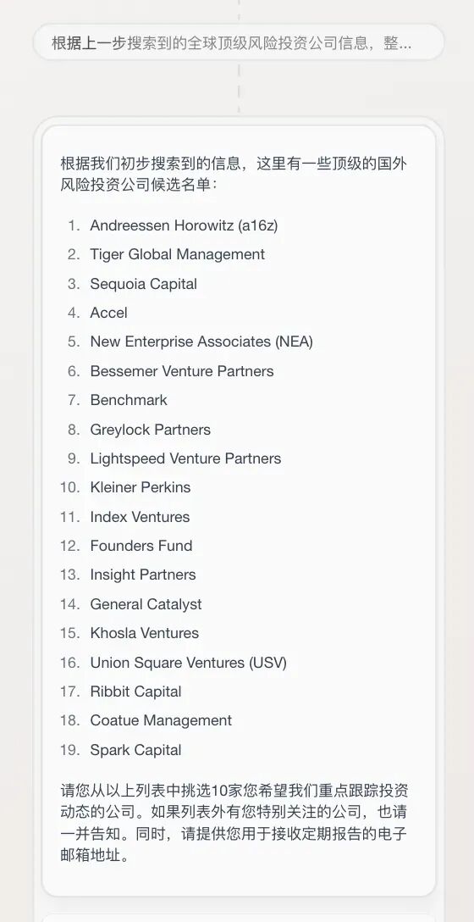Select Tiger Global Management entry
The height and width of the screenshot is (922, 474).
[x=178, y=254]
